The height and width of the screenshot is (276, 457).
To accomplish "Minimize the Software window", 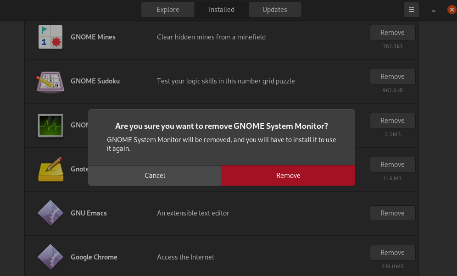I will [434, 10].
